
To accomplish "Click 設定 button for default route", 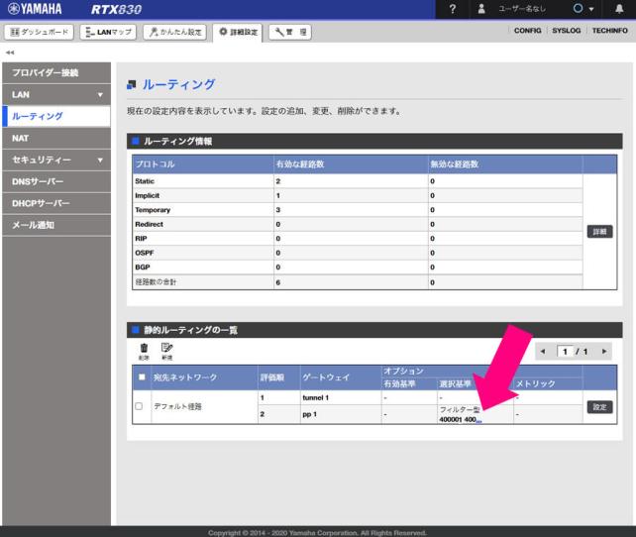I will click(x=600, y=407).
